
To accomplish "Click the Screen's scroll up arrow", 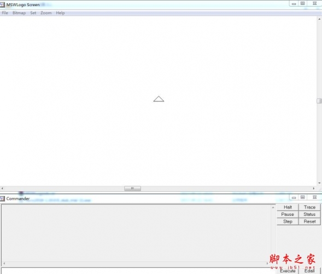I will (319, 19).
